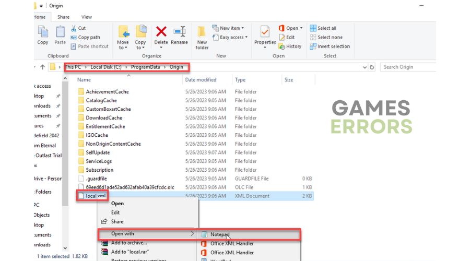Open Outlast Trial in navigation pane
Viewport: 470px width, 261px height.
click(48, 156)
